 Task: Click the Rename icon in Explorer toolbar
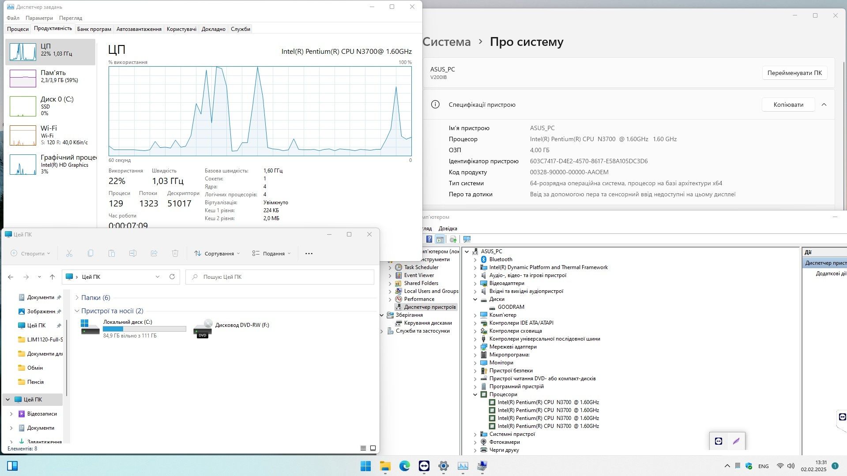pos(133,253)
